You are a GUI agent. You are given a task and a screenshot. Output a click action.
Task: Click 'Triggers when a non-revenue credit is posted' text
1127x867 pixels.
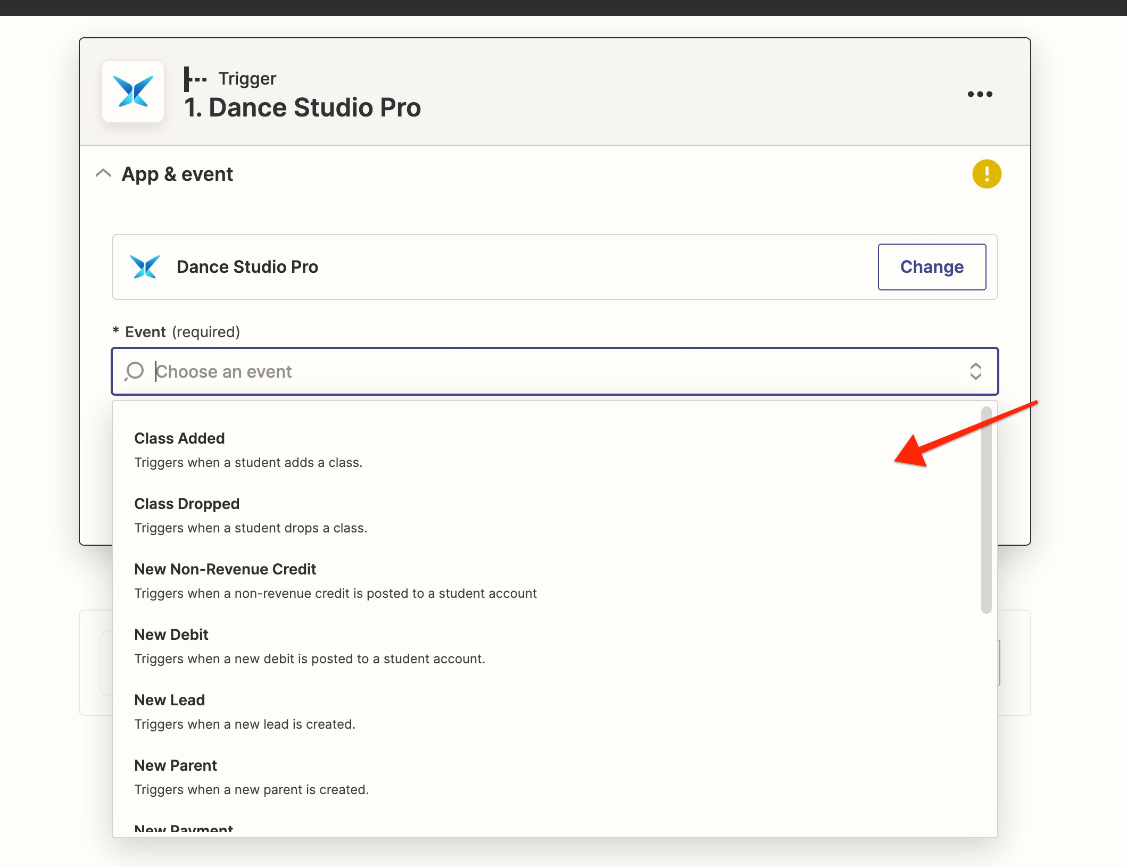pyautogui.click(x=335, y=593)
